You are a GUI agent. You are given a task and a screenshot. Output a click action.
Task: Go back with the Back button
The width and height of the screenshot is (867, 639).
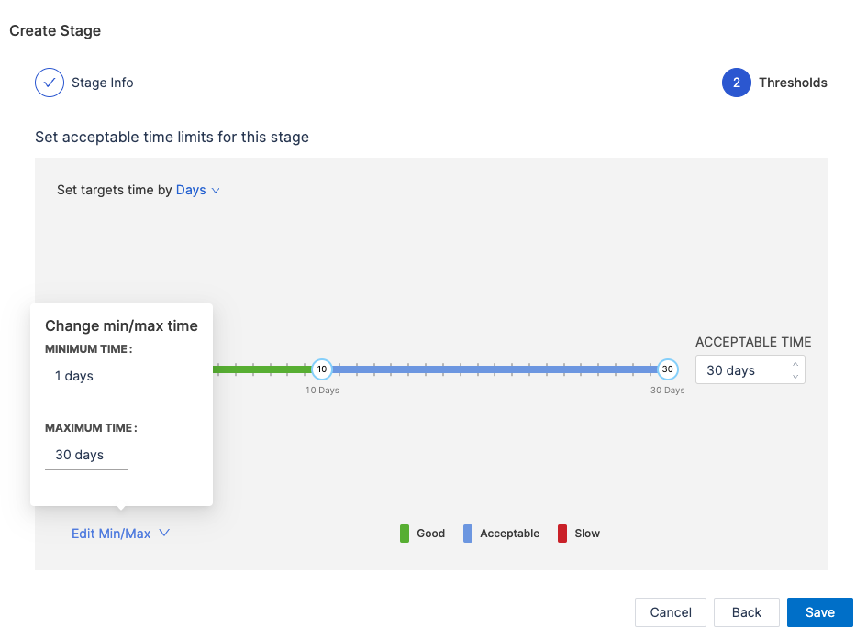coord(746,612)
